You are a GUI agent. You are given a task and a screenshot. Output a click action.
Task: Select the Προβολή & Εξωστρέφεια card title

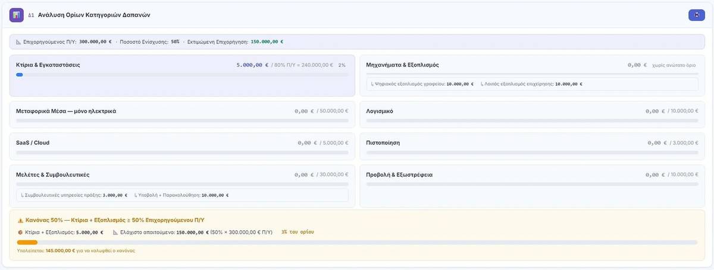click(399, 175)
